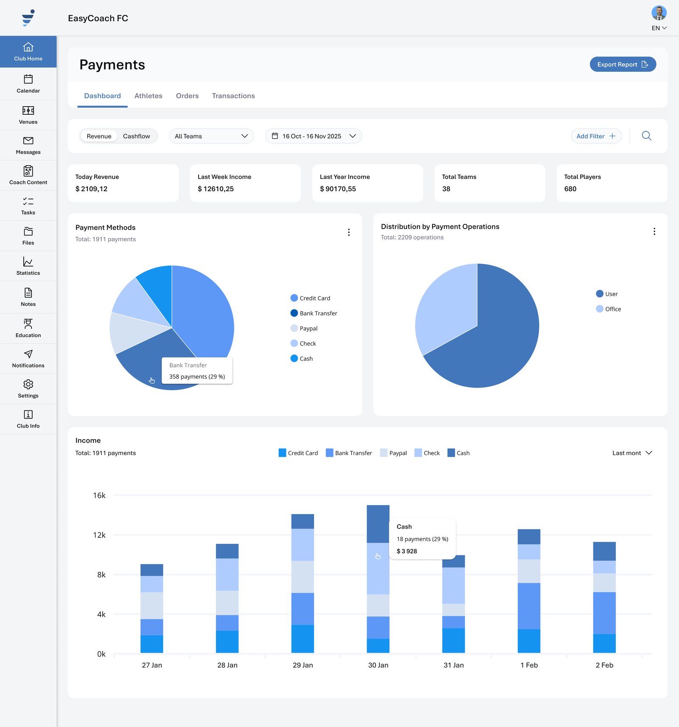679x727 pixels.
Task: Toggle Cash in Income legend
Action: tap(458, 453)
